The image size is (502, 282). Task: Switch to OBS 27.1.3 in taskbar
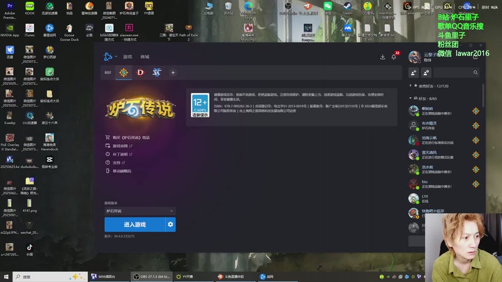coord(151,276)
